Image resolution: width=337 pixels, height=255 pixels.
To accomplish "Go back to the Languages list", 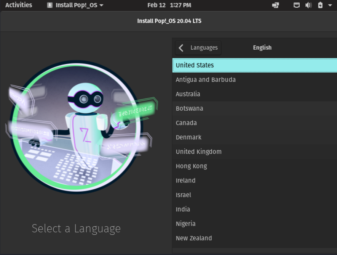I will [x=198, y=48].
